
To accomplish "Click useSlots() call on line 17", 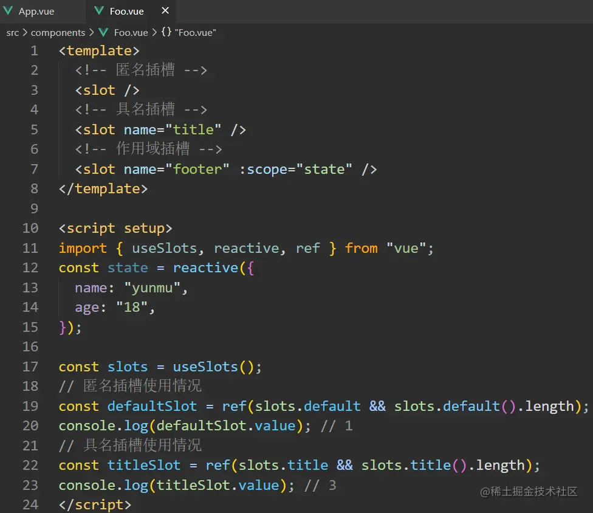I will (214, 367).
